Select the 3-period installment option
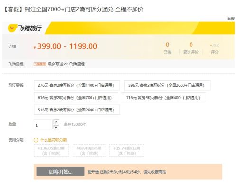Image resolution: width=237 pixels, height=193 pixels. [x=51, y=150]
